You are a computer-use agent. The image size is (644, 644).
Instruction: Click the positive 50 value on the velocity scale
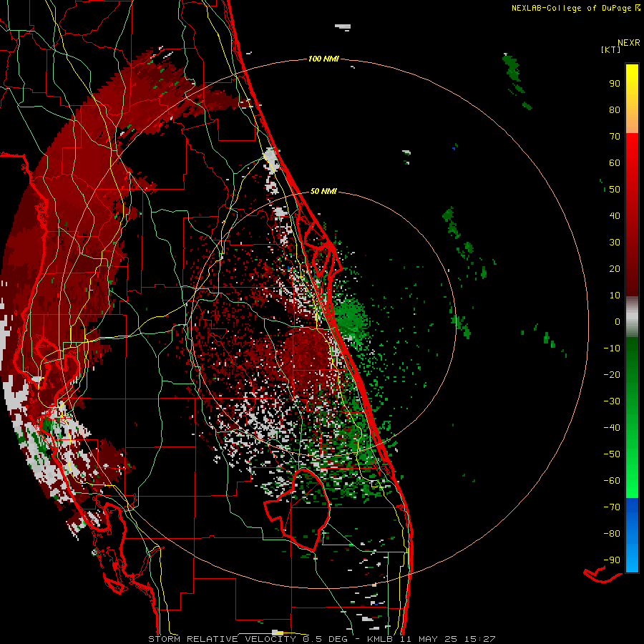pyautogui.click(x=615, y=190)
